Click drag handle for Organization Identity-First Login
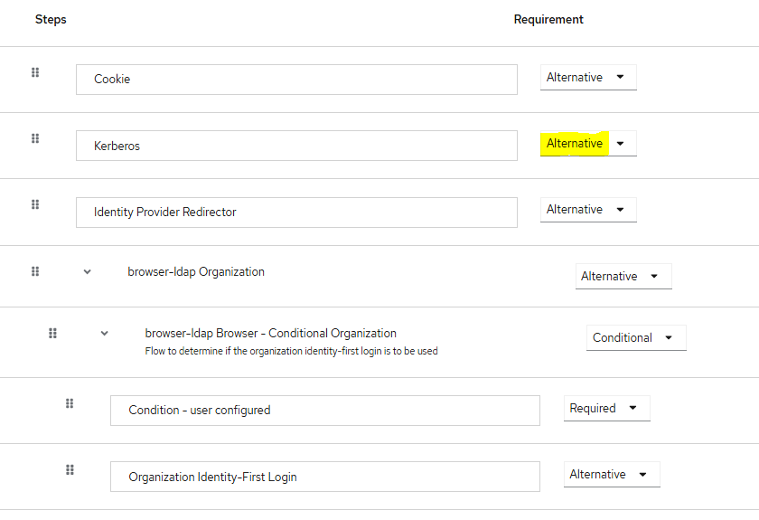The width and height of the screenshot is (759, 520). coord(70,469)
